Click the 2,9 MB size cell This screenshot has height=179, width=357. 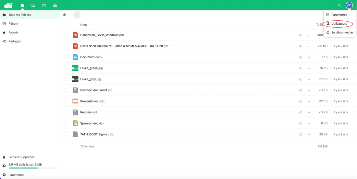(323, 46)
